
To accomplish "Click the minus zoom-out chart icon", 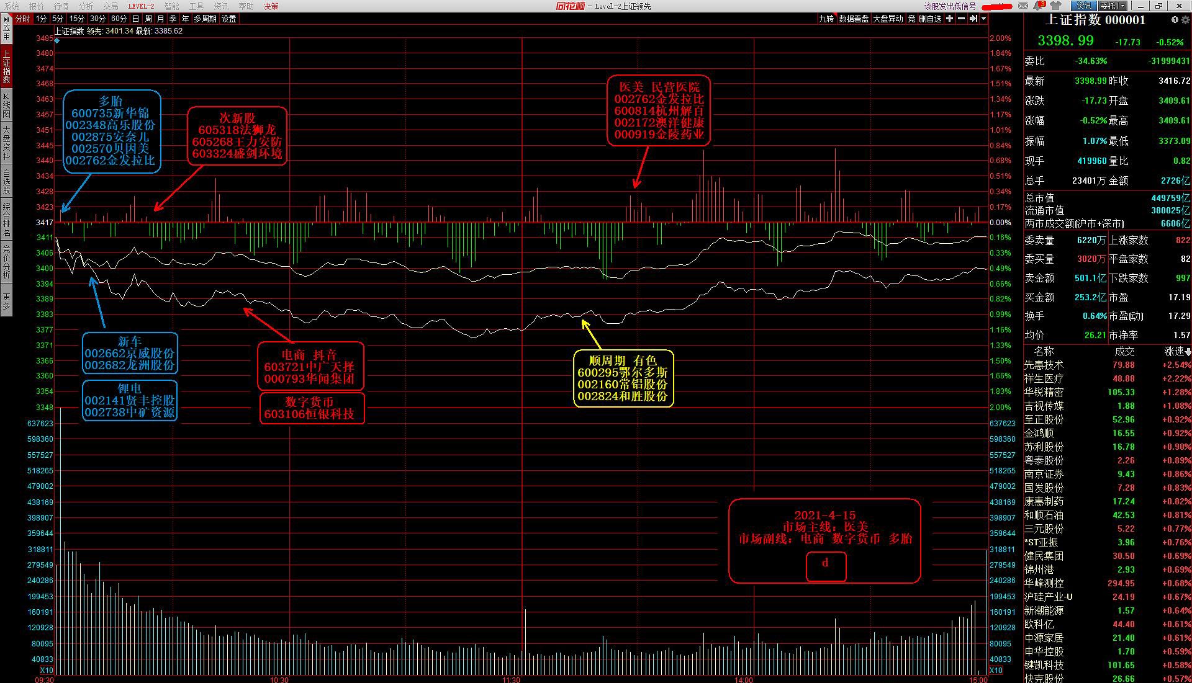I will tap(961, 19).
